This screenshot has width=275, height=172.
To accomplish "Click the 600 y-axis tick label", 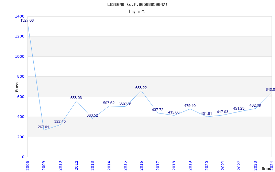I will (21, 97).
